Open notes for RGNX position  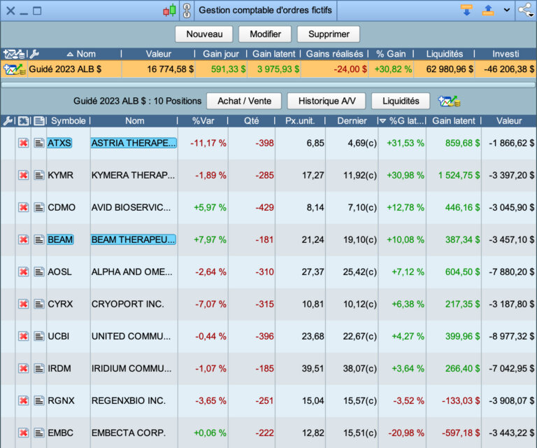(39, 400)
